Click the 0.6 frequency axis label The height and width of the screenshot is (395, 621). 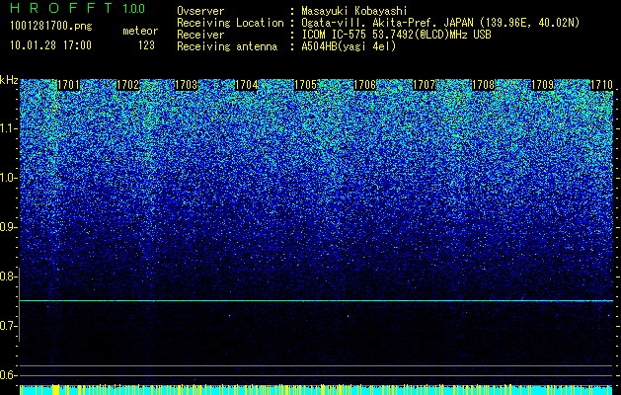[8, 375]
